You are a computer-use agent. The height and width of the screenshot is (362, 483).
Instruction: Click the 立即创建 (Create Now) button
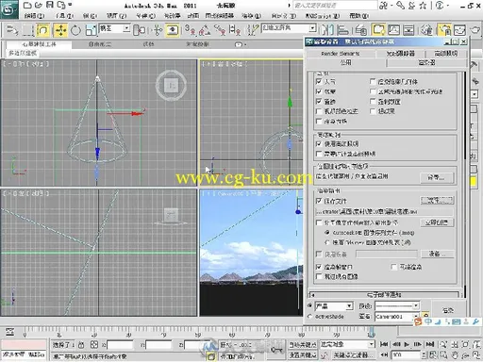coord(437,222)
